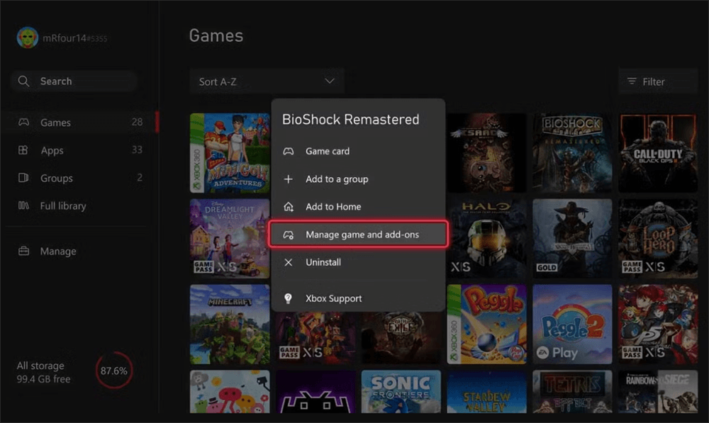Click the Uninstall X icon
The width and height of the screenshot is (709, 423).
pos(288,262)
